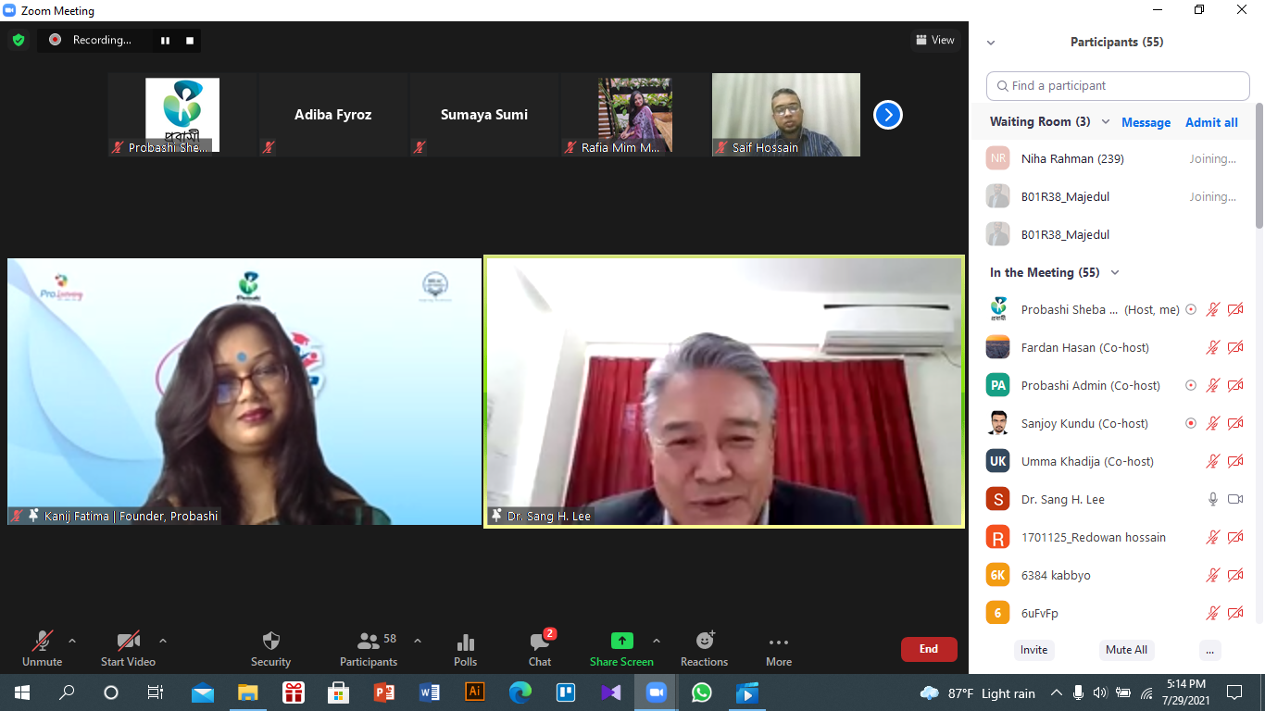This screenshot has height=711, width=1265.
Task: Click the green Share Screen icon
Action: (x=621, y=641)
